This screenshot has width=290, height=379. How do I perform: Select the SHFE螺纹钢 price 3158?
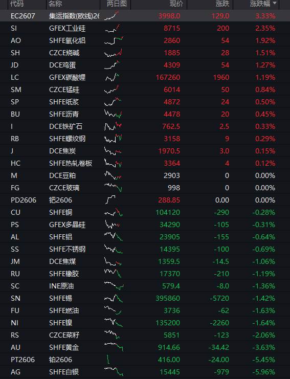172,139
